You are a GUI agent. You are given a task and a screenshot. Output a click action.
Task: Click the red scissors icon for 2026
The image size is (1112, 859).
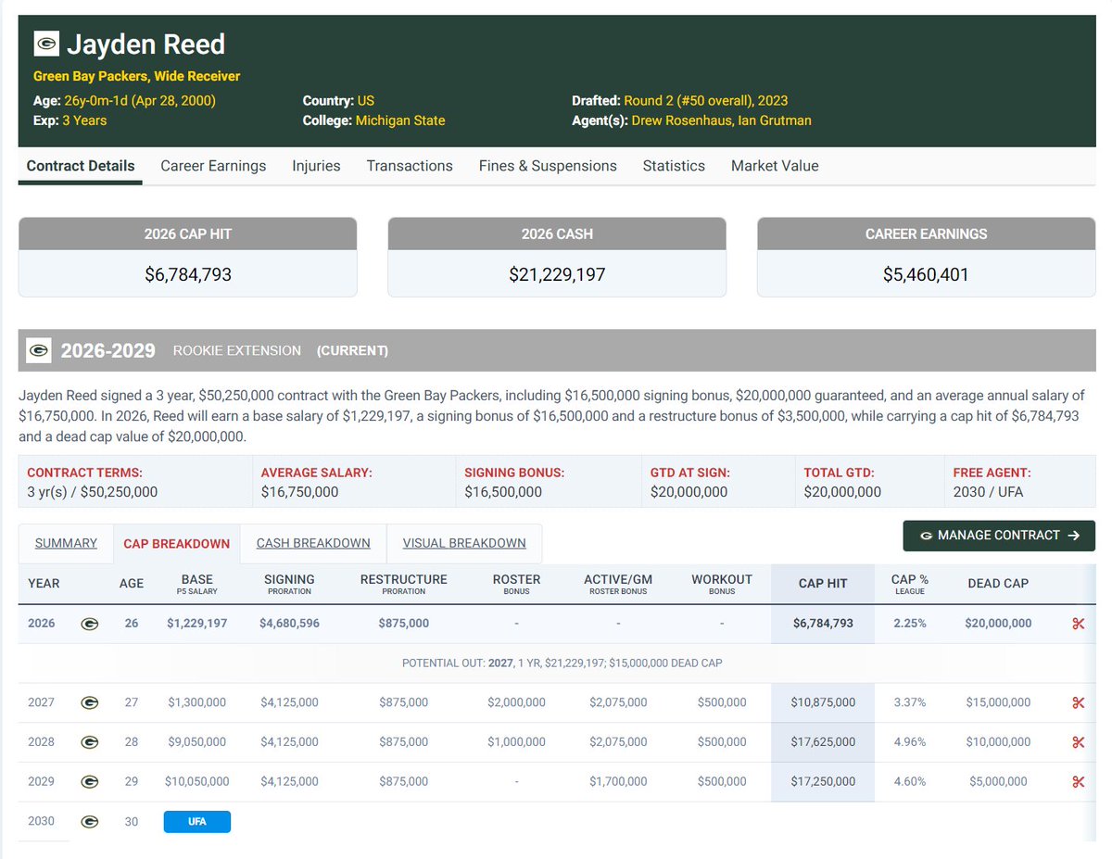[x=1078, y=624]
